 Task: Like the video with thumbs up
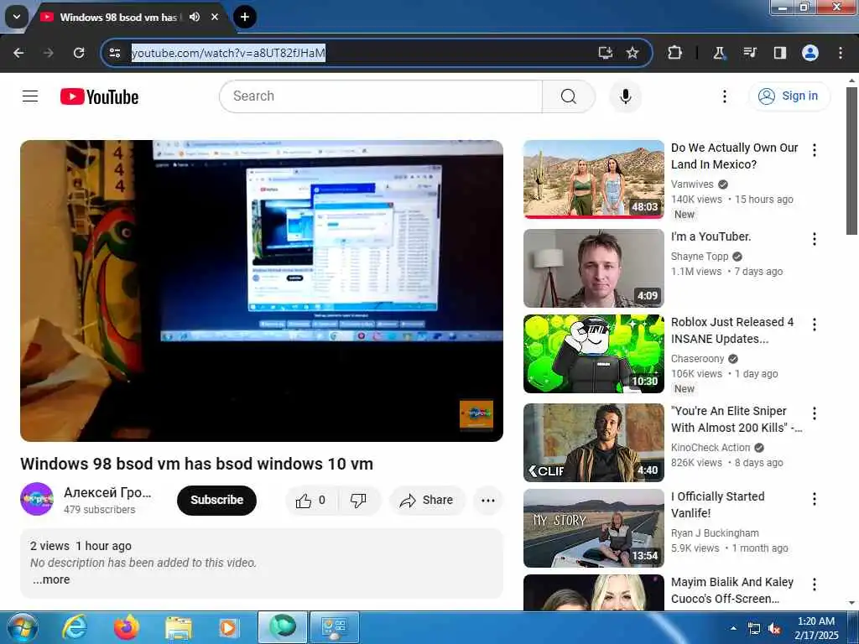(311, 500)
